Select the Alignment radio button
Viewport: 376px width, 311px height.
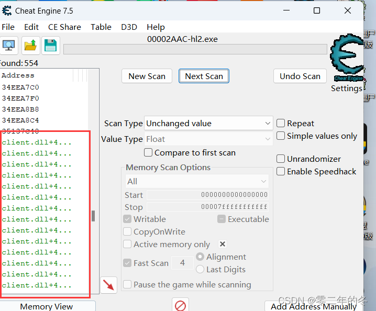pos(200,257)
